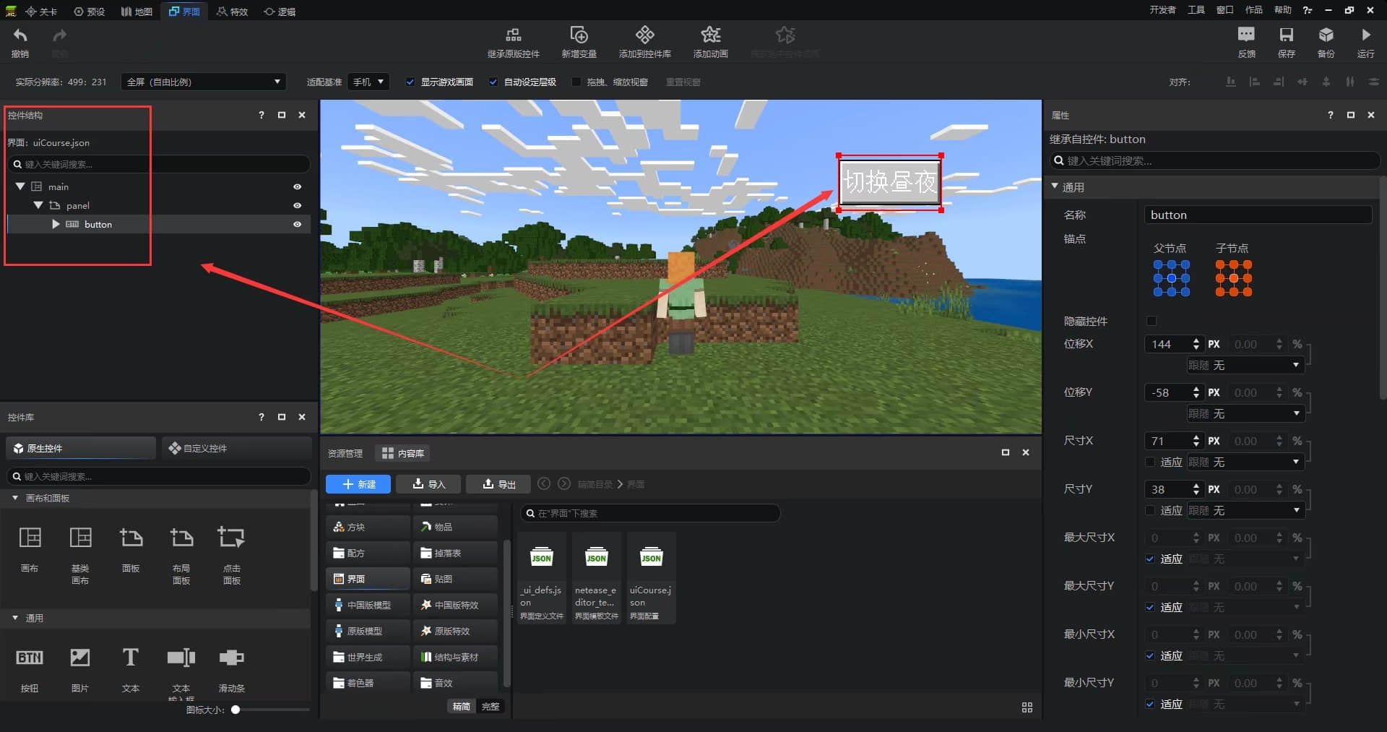Viewport: 1387px width, 732px height.
Task: Select the 按钮 BTN control icon
Action: point(30,658)
